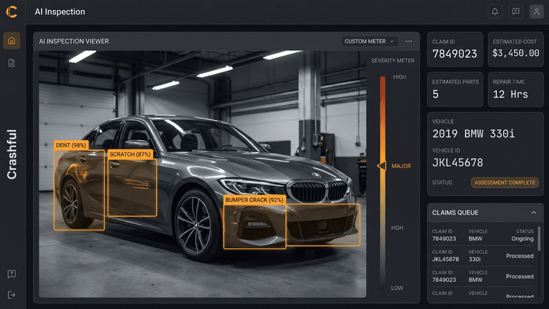Open notifications bell icon

tap(495, 11)
